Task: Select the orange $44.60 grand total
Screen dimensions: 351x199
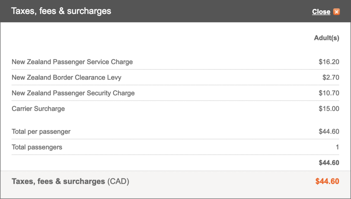Action: click(327, 181)
